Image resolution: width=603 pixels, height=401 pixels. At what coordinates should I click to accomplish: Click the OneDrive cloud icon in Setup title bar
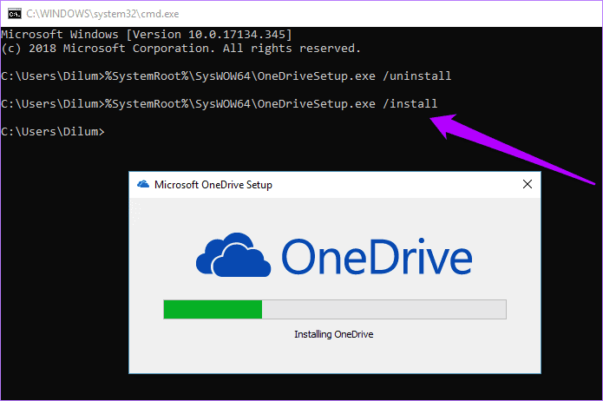pos(143,184)
